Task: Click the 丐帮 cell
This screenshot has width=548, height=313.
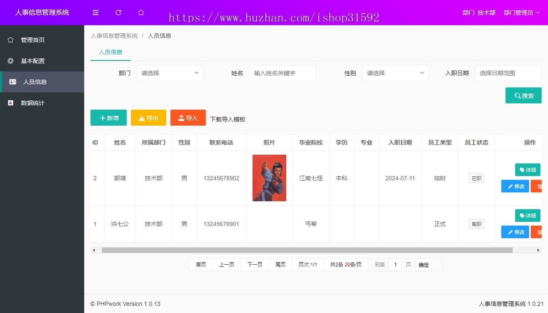Action: click(x=311, y=224)
